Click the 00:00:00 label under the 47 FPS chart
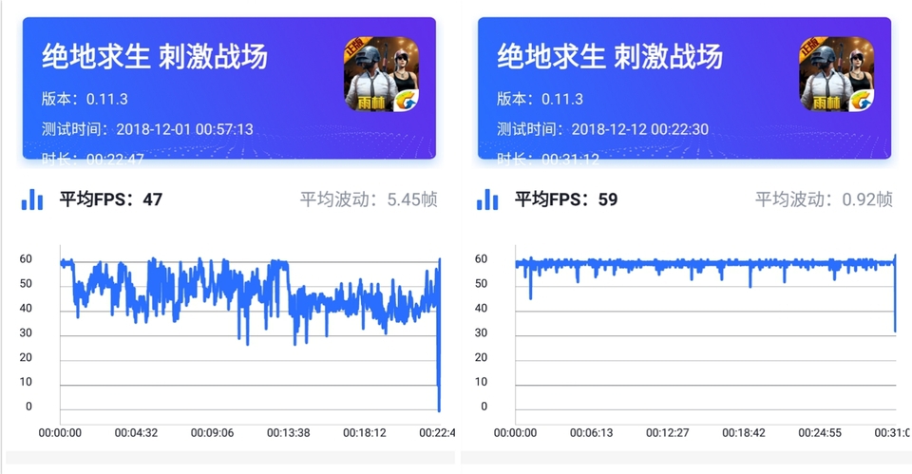This screenshot has height=474, width=912. pos(60,433)
